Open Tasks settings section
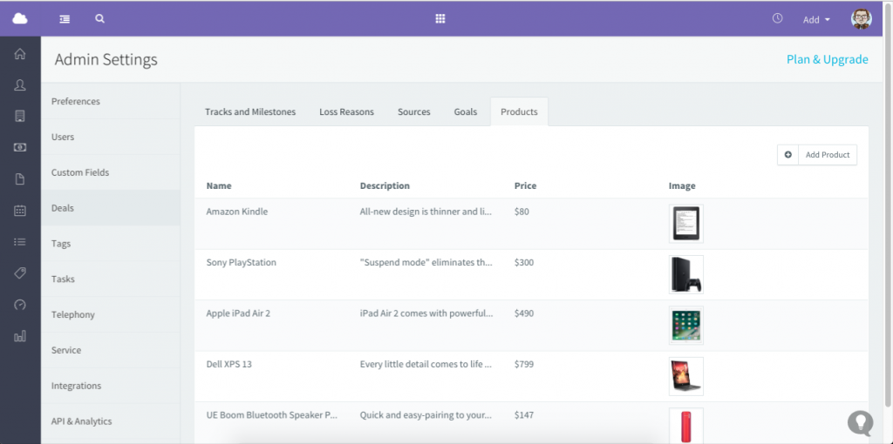The image size is (893, 444). tap(111, 279)
